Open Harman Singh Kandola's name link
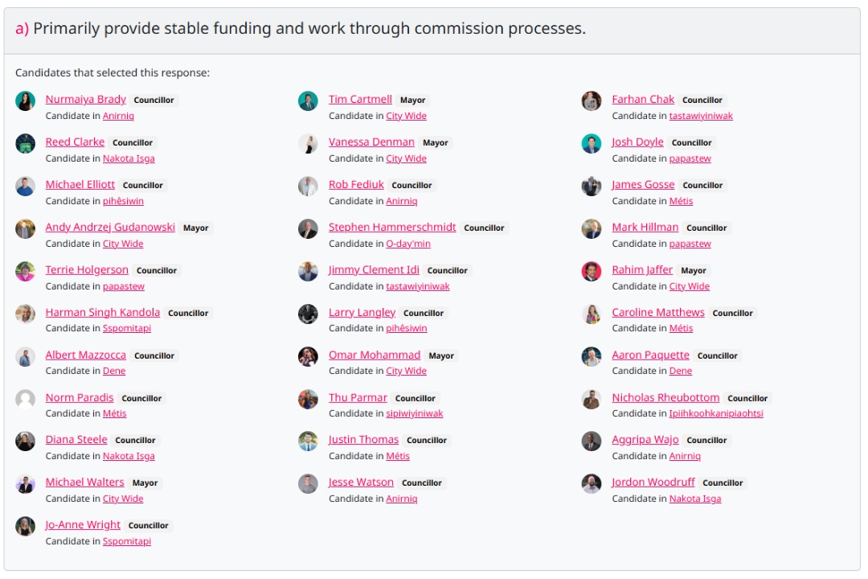 (103, 313)
